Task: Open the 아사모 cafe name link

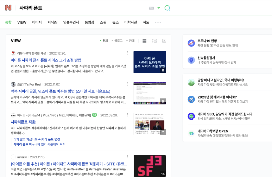Action: tap(54, 115)
